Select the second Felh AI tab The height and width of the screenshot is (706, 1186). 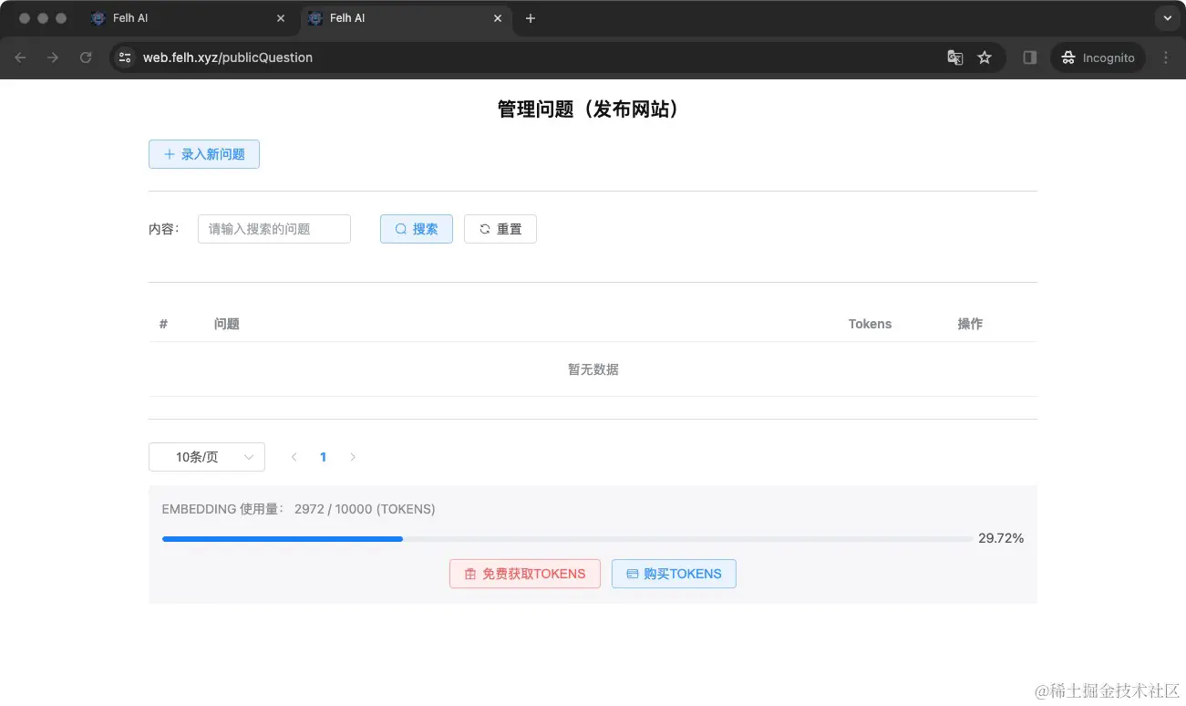coord(406,18)
